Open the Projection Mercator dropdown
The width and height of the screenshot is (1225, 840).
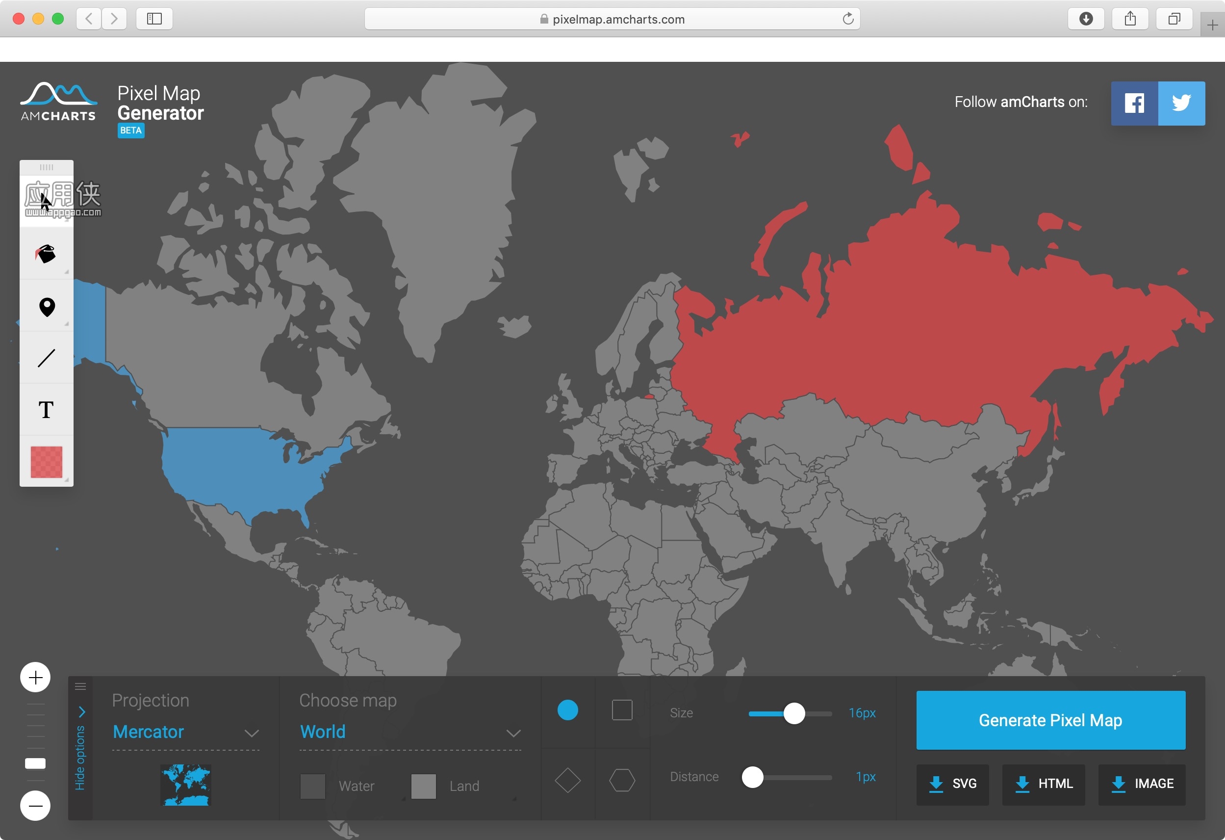click(x=185, y=732)
